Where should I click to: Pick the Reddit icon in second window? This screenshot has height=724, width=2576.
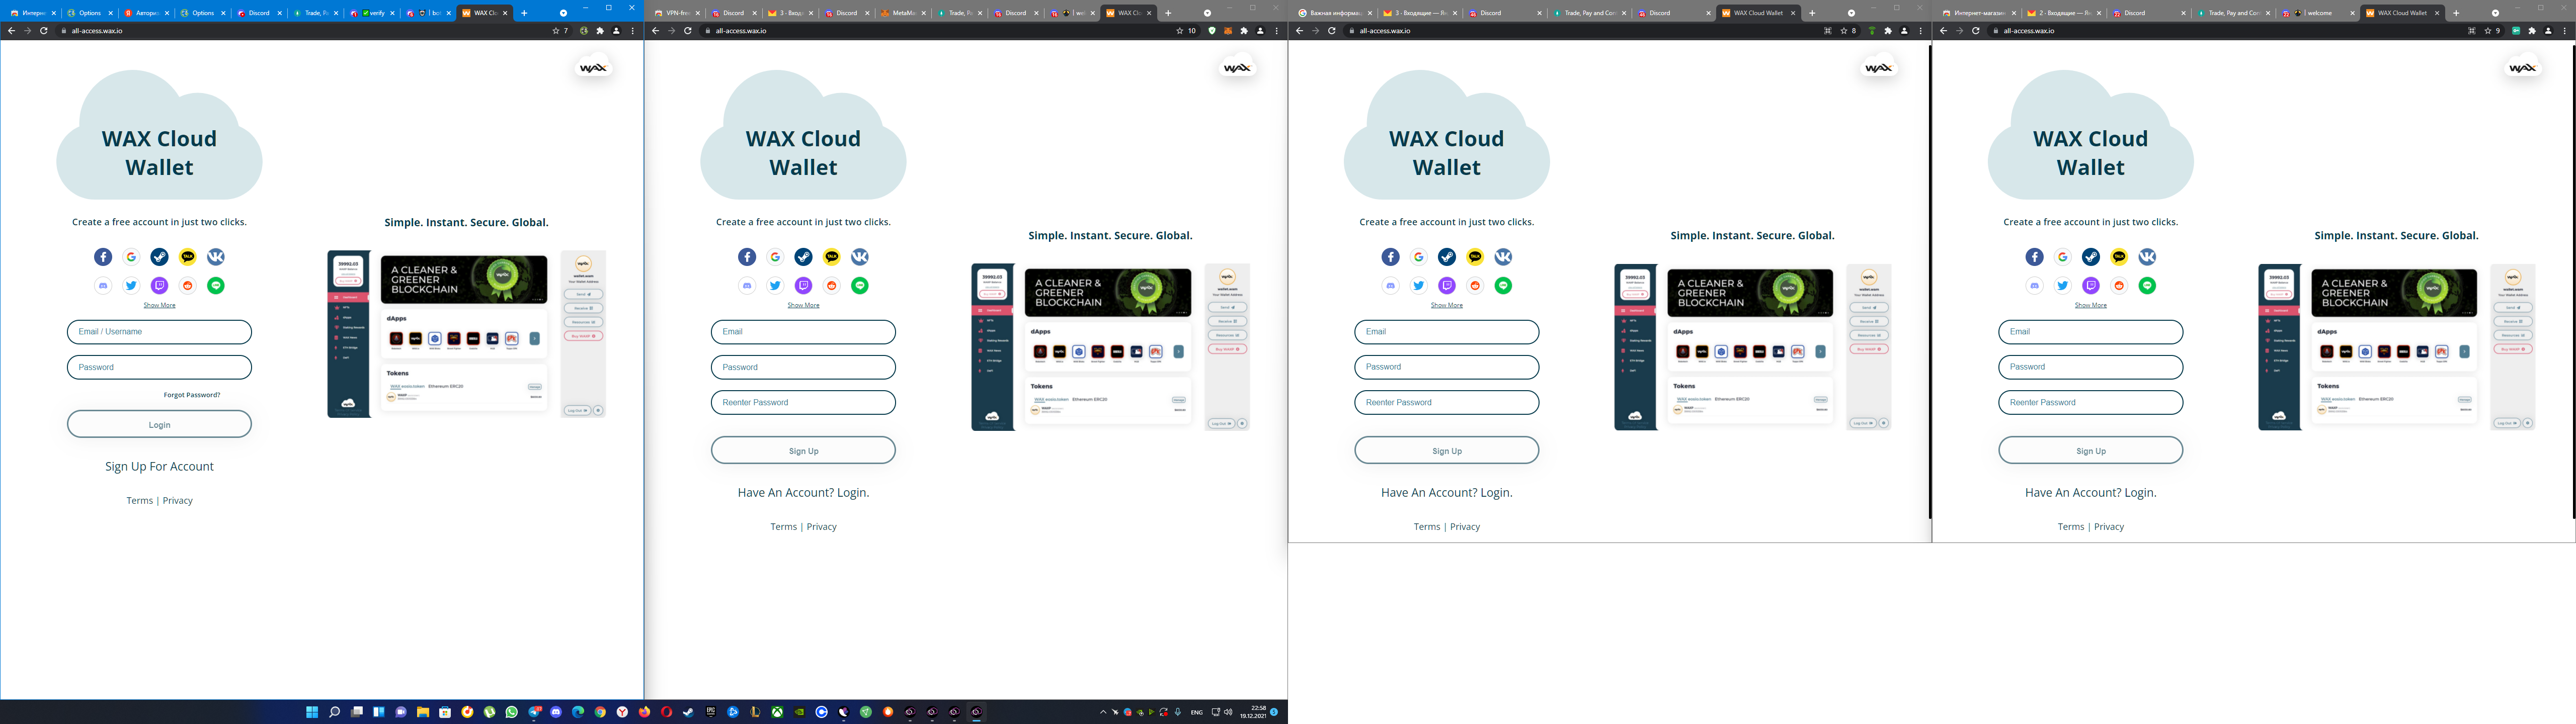coord(832,285)
